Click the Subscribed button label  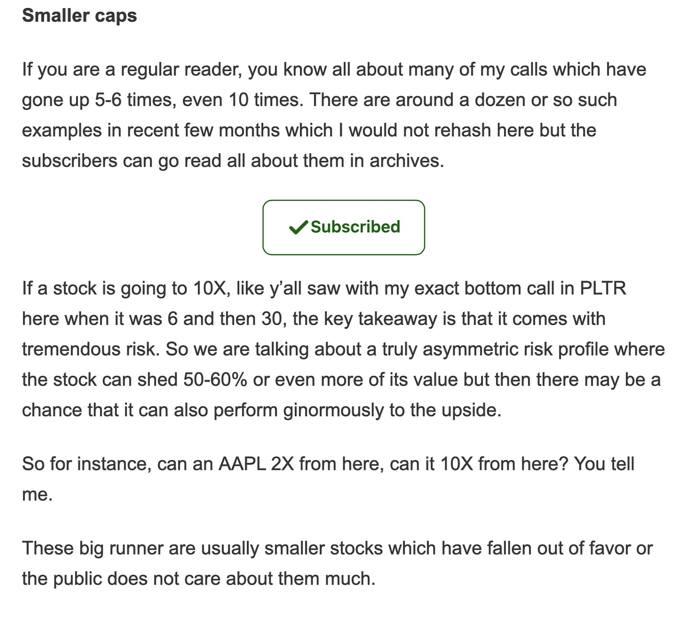355,227
